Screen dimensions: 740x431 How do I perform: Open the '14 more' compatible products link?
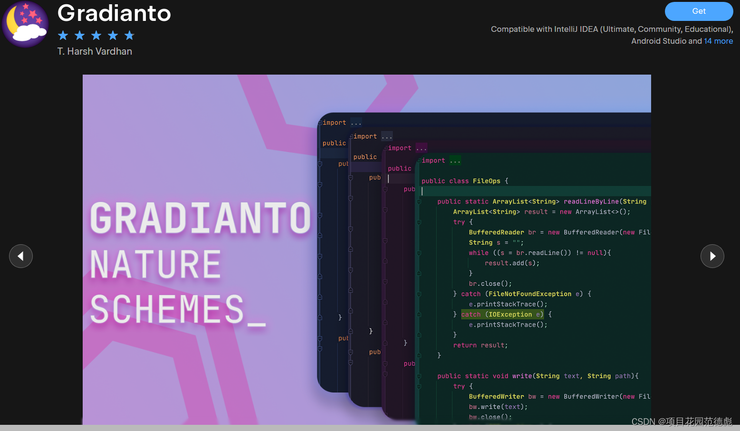tap(718, 41)
